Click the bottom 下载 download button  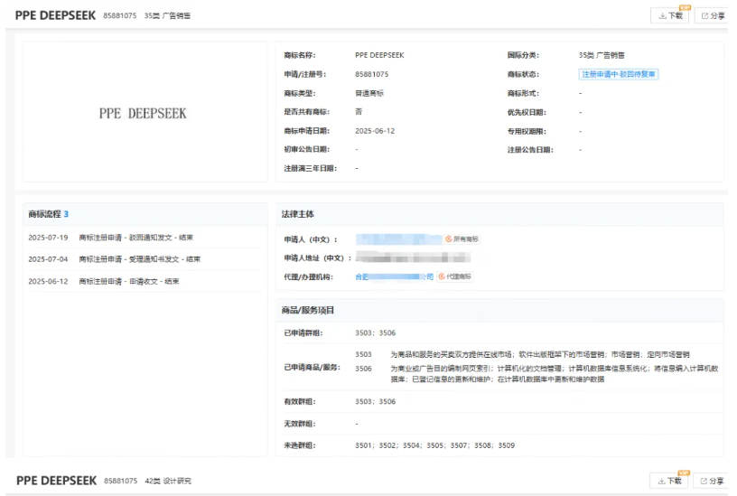tap(669, 481)
